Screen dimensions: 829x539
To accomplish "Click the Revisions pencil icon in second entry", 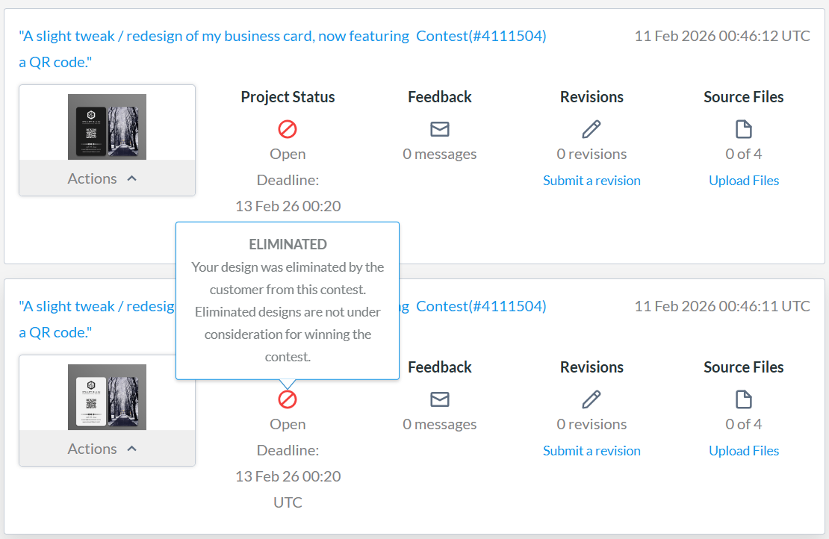I will pos(592,399).
